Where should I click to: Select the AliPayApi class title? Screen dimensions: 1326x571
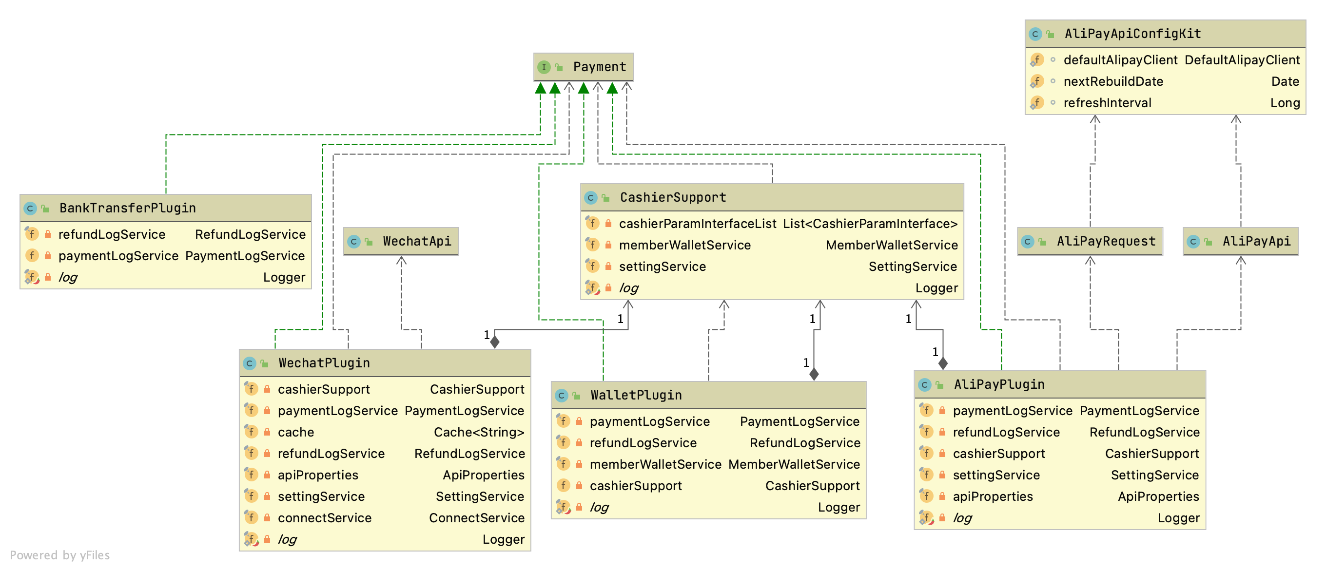1256,241
